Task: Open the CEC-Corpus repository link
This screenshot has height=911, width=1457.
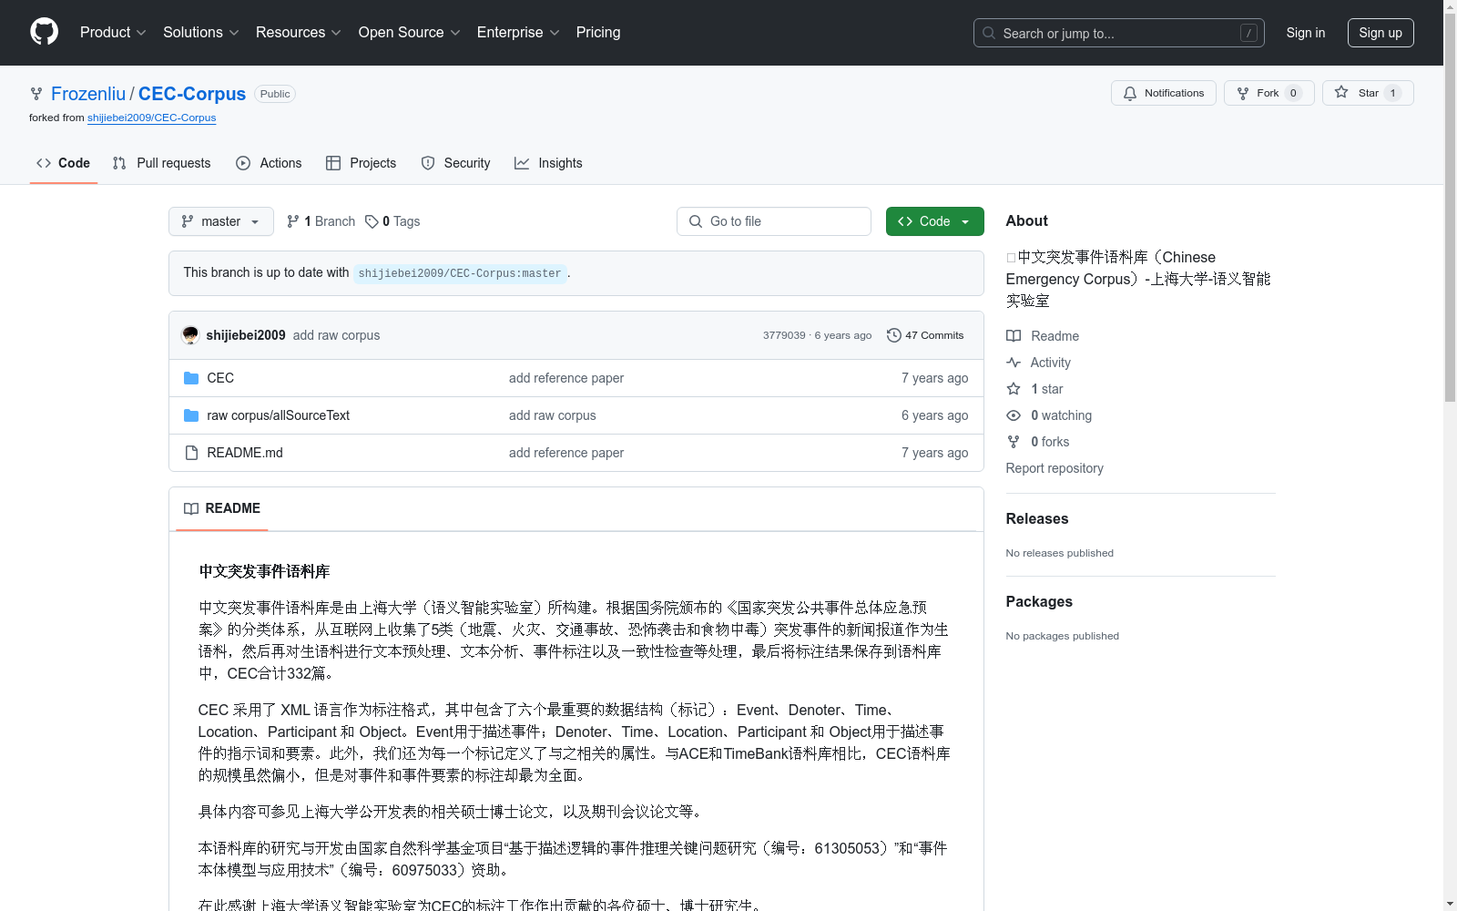Action: pos(192,94)
